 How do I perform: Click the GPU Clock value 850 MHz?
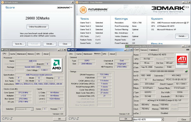(x=145, y=105)
